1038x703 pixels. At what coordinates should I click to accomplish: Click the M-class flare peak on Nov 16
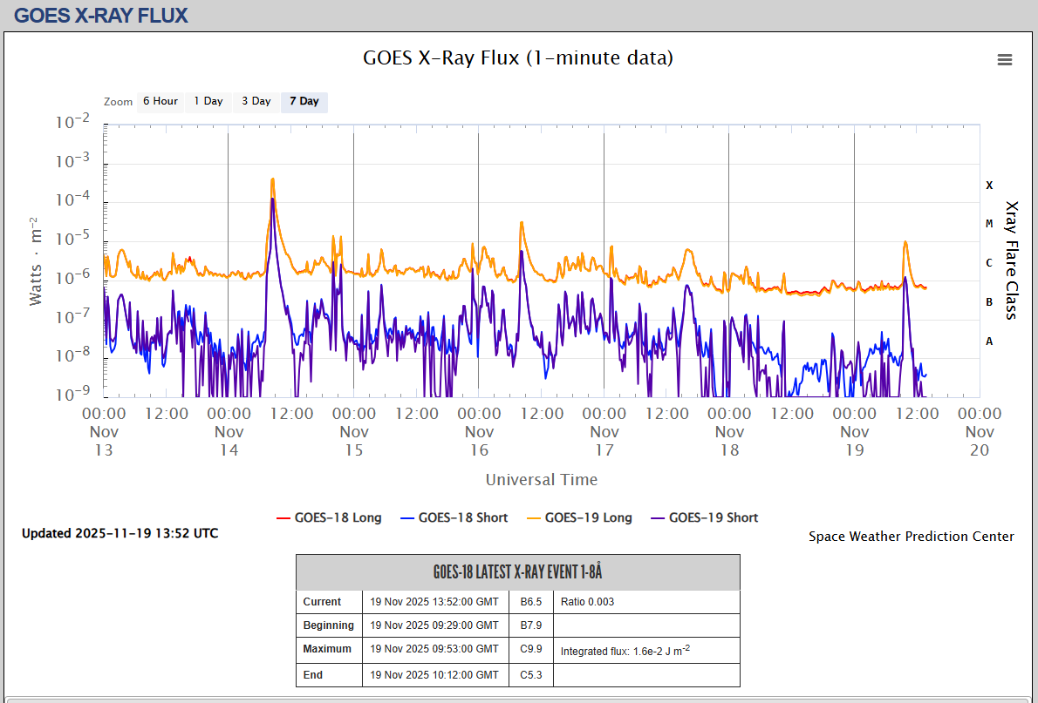click(x=522, y=223)
